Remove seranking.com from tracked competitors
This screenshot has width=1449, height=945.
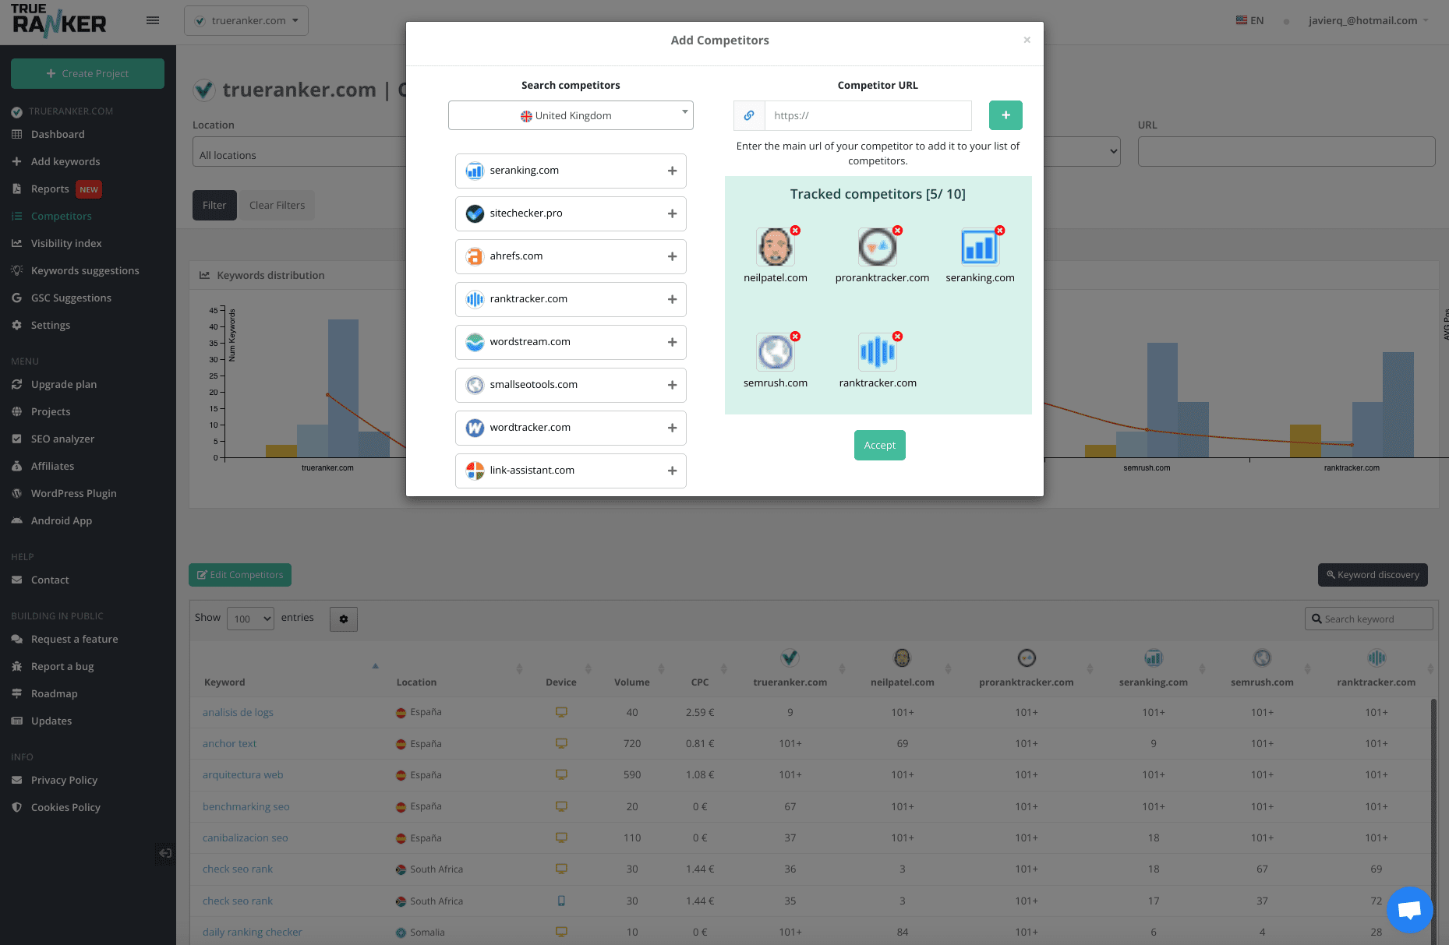click(x=1000, y=231)
